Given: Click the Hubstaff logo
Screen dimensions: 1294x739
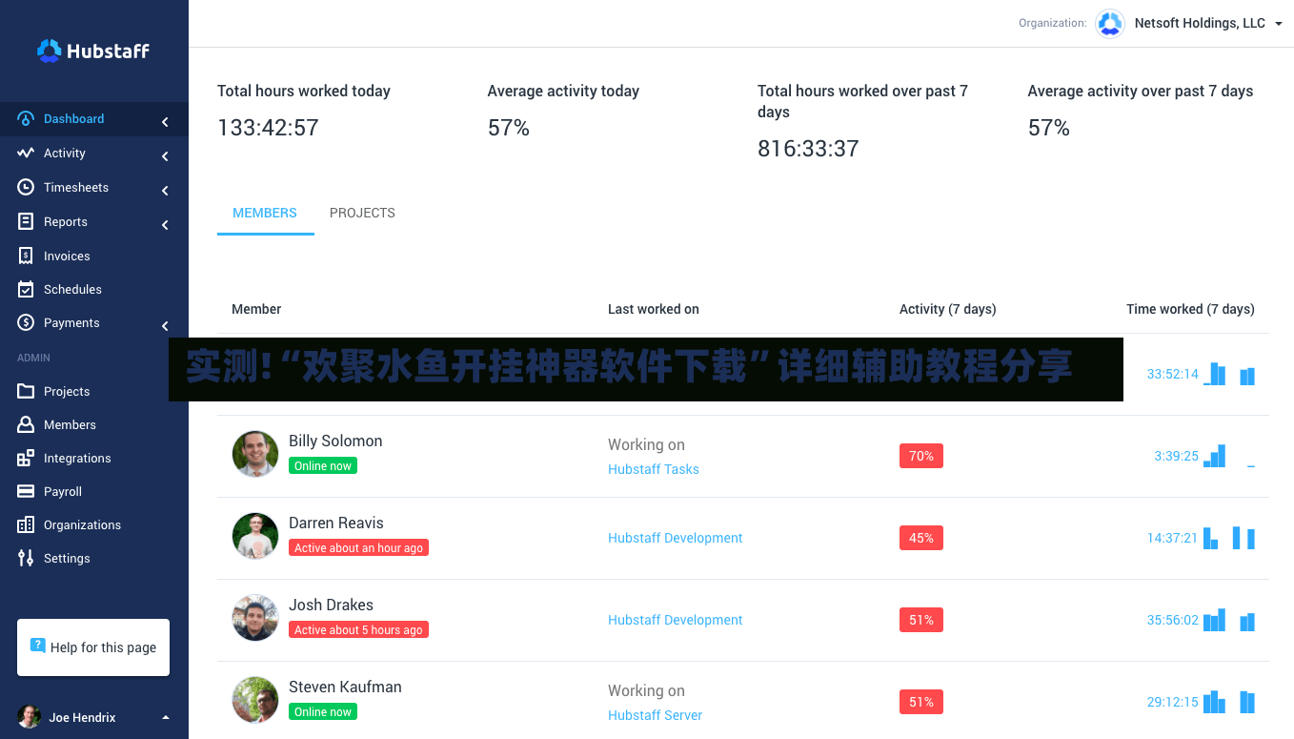Looking at the screenshot, I should coord(93,51).
